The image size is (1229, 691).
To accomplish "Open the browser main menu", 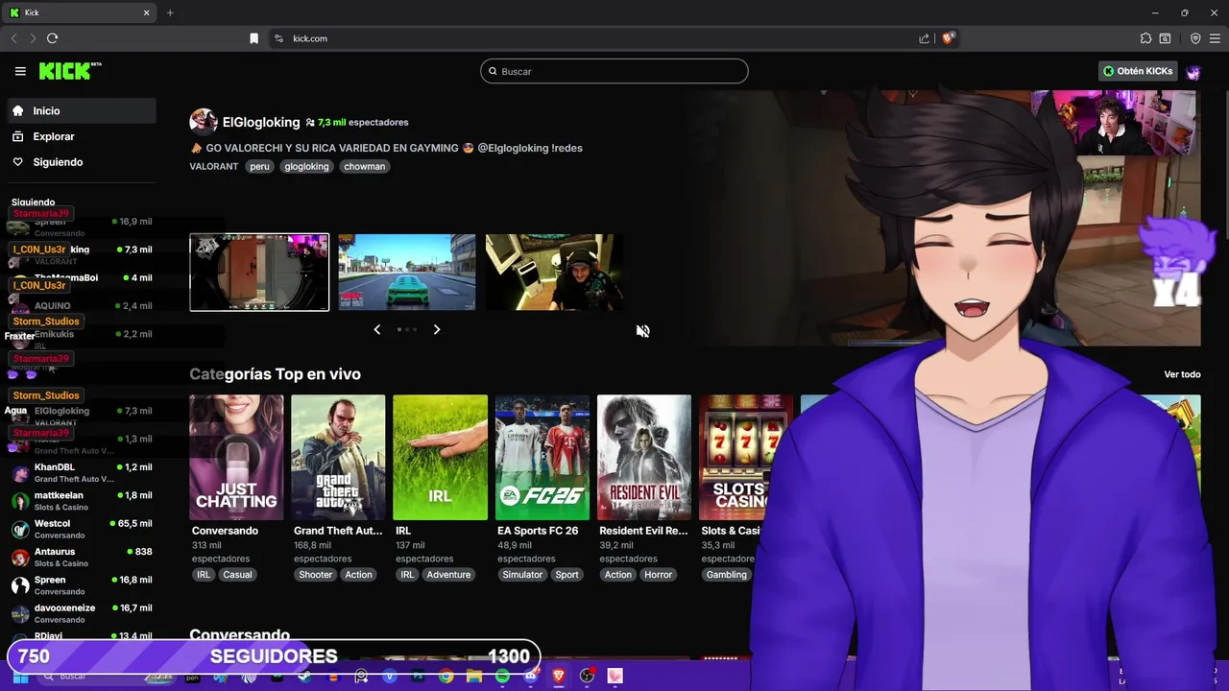I will tap(1215, 38).
